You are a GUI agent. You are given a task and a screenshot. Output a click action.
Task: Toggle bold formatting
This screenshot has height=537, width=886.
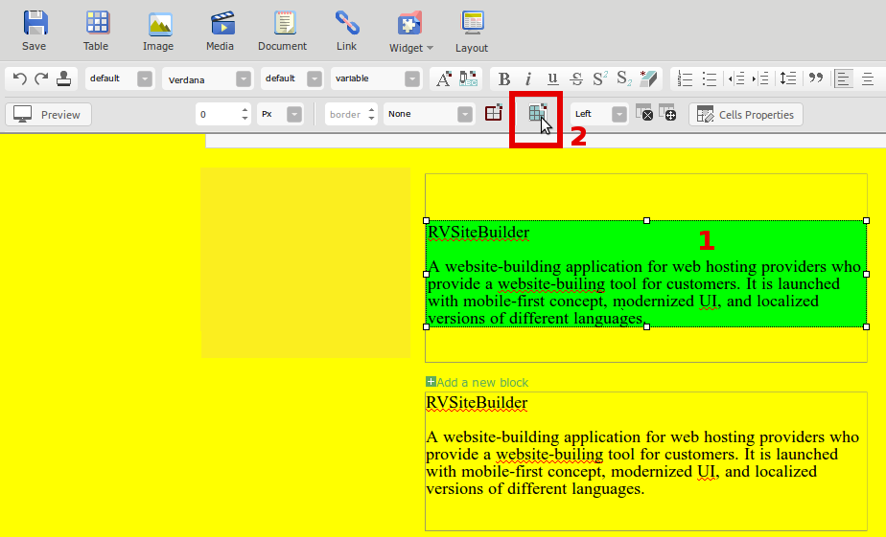[x=504, y=79]
